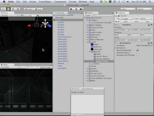The image size is (154, 116).
Task: Select room1c-lambert1 material icon
Action: tap(94, 59)
